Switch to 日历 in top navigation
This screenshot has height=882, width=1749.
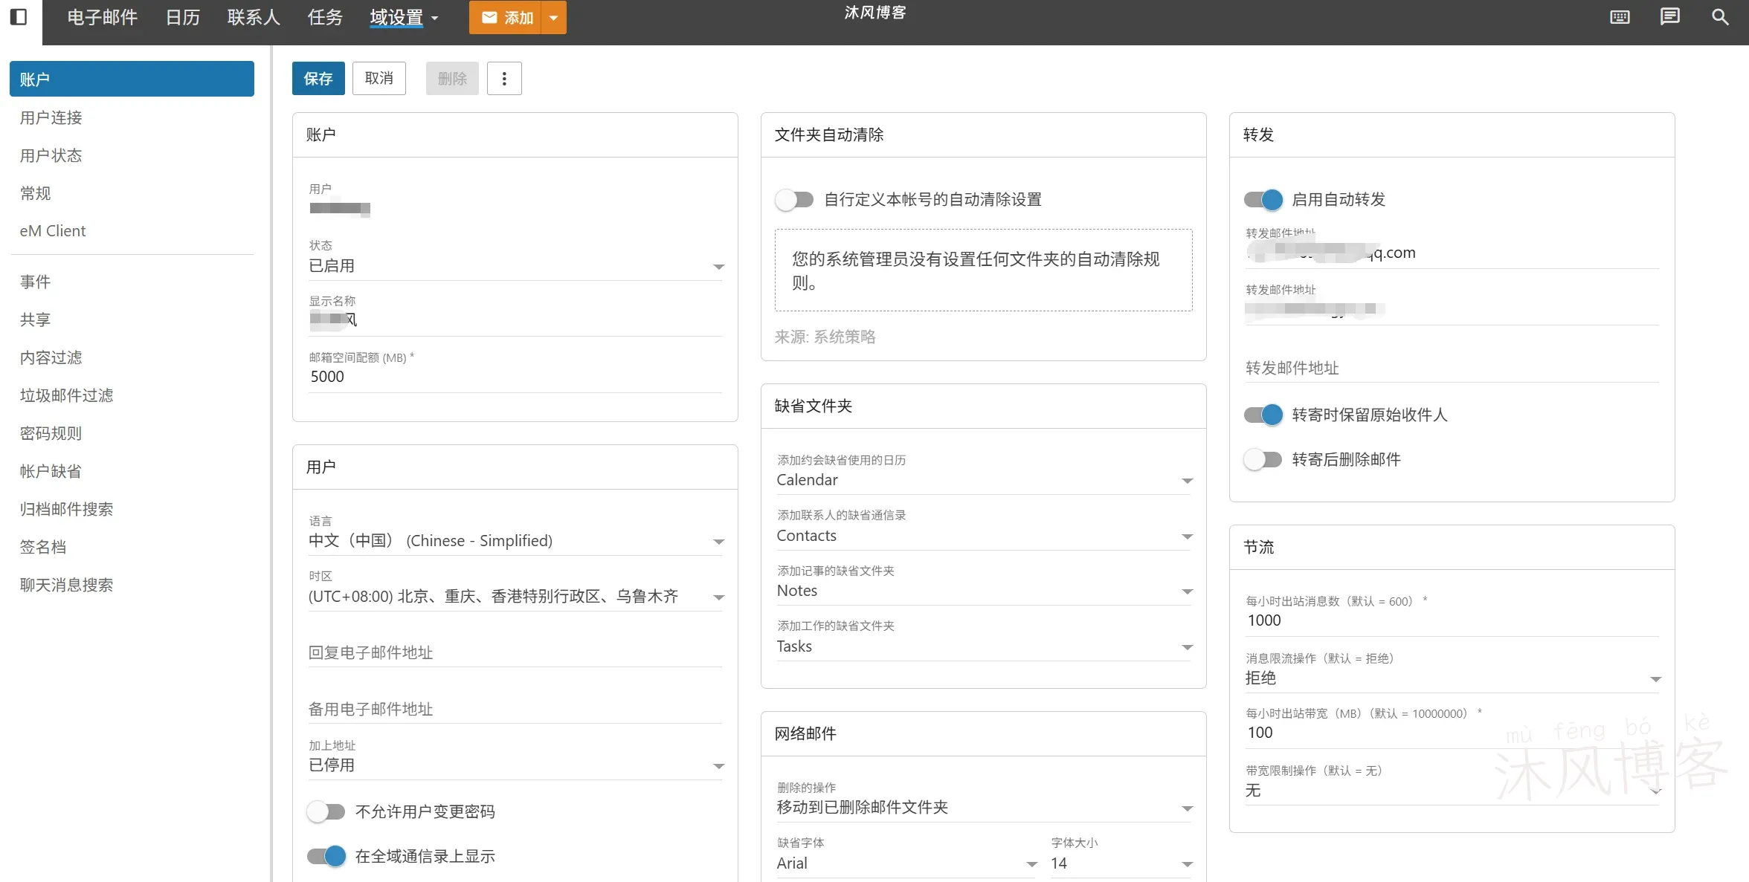183,17
